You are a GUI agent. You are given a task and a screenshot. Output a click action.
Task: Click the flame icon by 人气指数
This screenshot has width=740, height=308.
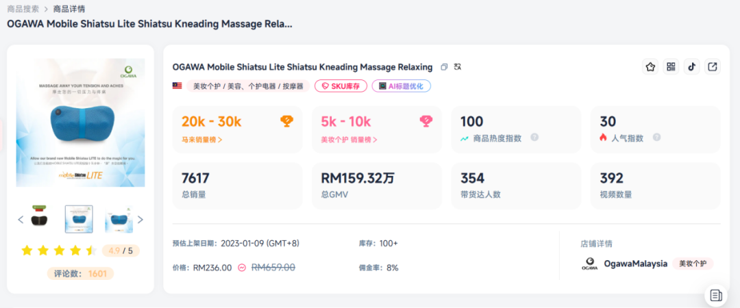(603, 138)
